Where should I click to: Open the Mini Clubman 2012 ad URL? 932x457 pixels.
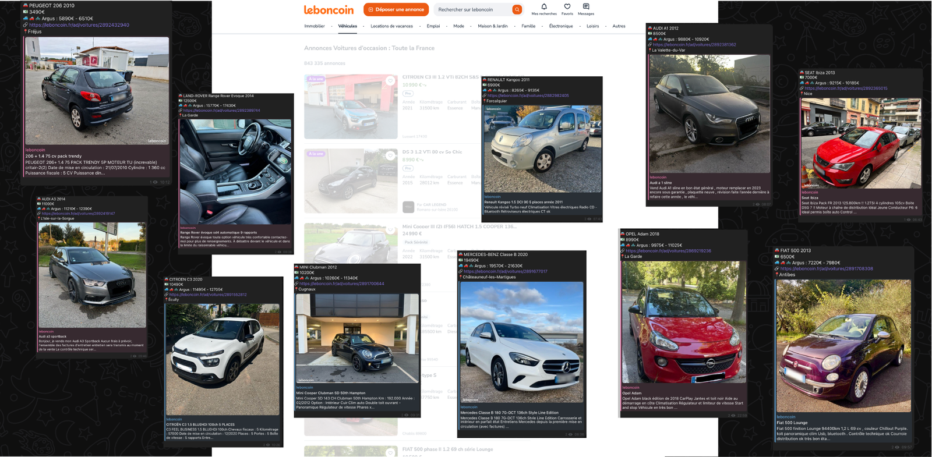(x=342, y=284)
